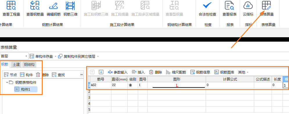Open 缩尺配筋 scaled reinforcement tool
289x114 pixels.
coord(176,72)
